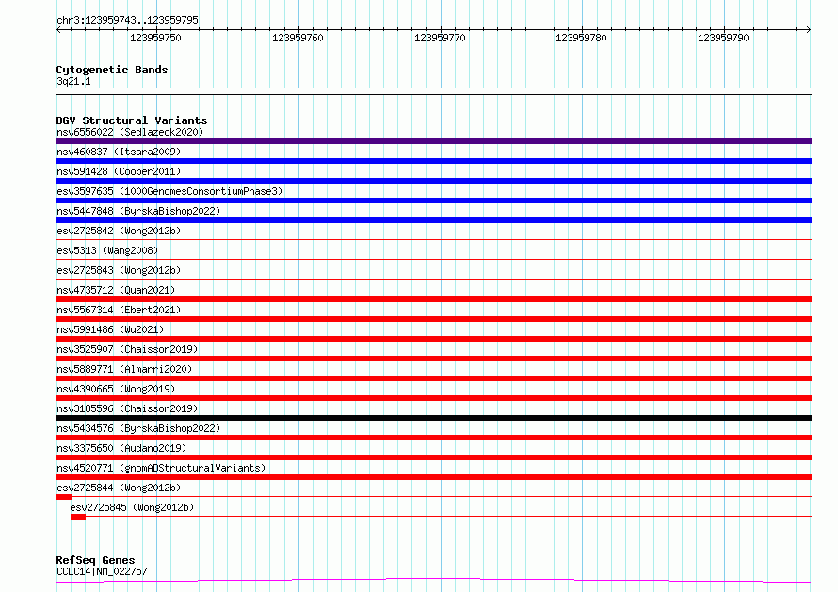Open nsv4520771 (gnomADStructuralVariants) entry
The height and width of the screenshot is (592, 838).
click(x=161, y=468)
